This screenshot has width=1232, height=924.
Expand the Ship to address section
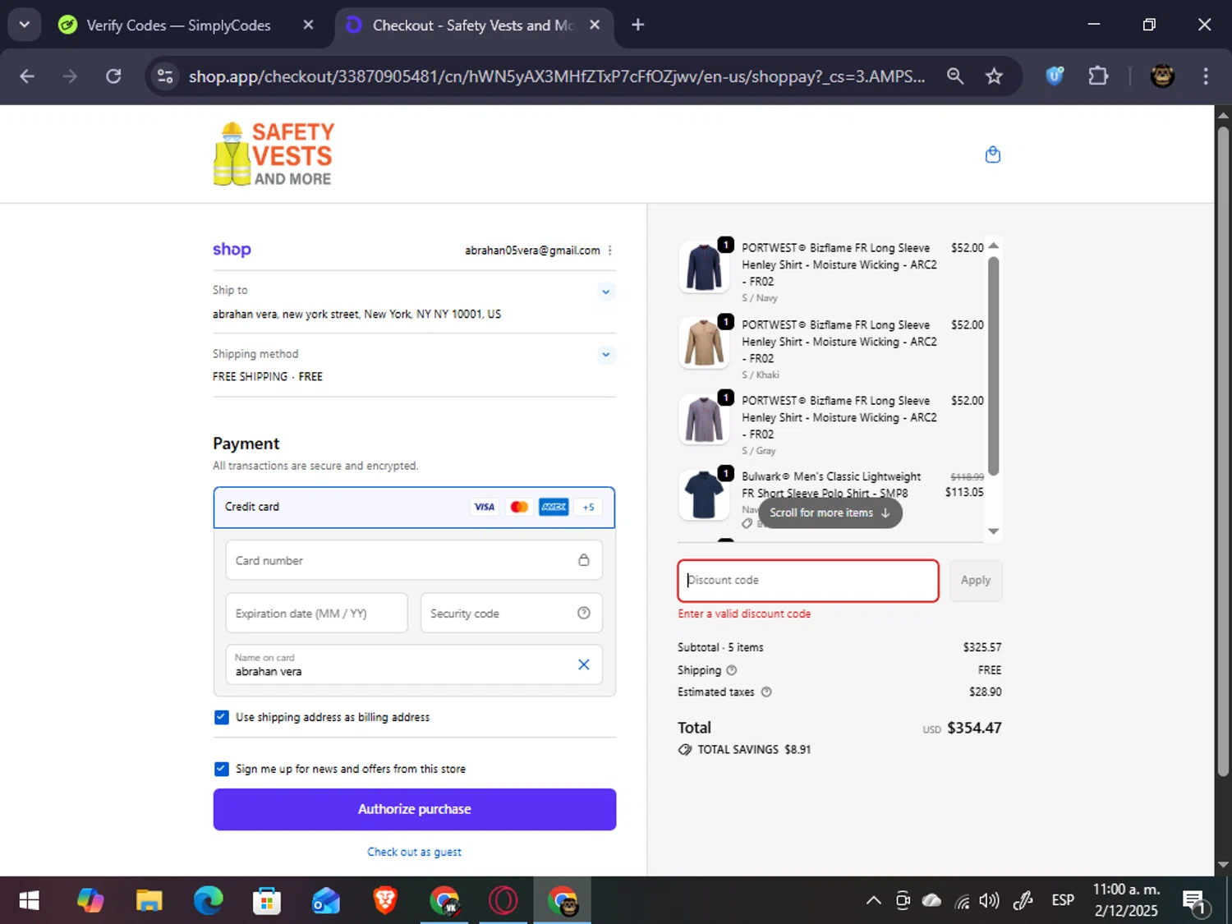(x=605, y=292)
